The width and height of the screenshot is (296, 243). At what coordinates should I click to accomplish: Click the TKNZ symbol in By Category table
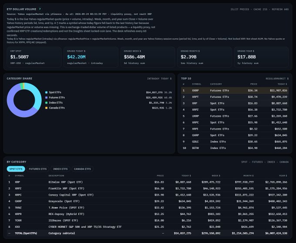pos(18,207)
